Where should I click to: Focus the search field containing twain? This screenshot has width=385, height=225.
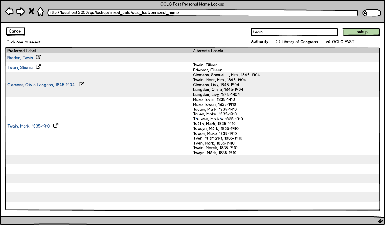(x=294, y=32)
